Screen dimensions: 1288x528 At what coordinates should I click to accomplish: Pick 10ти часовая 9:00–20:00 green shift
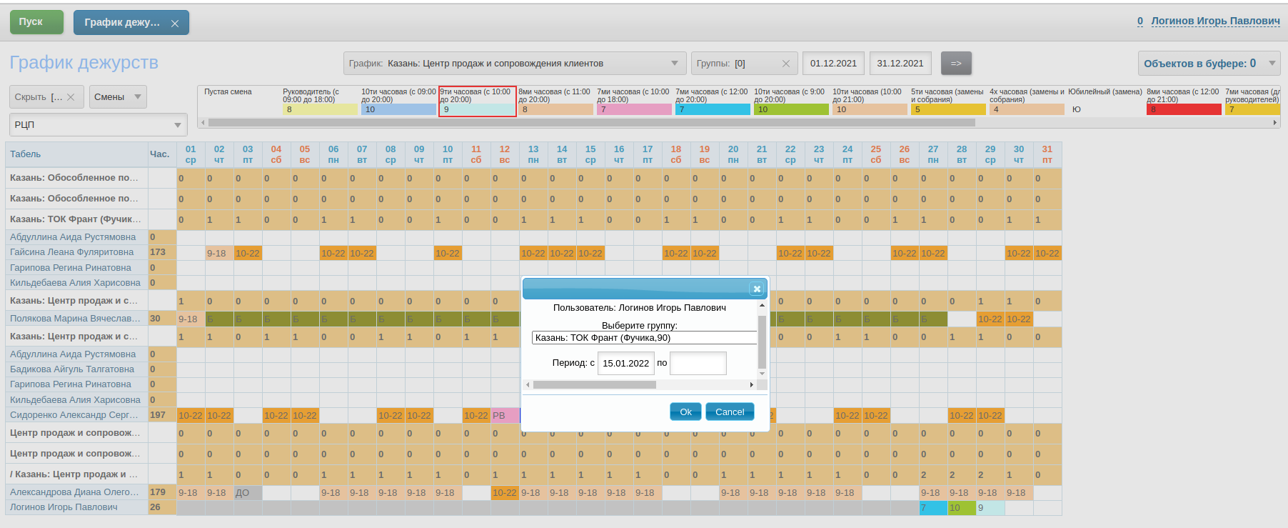tap(791, 101)
